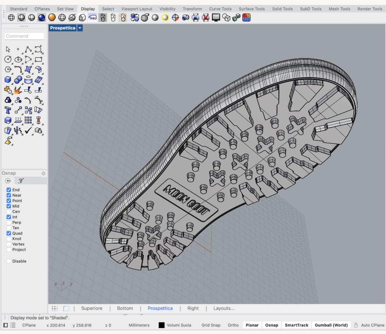Screen dimensions: 386x334
Task: Switch to the Bottom viewport tab
Action: (x=125, y=308)
